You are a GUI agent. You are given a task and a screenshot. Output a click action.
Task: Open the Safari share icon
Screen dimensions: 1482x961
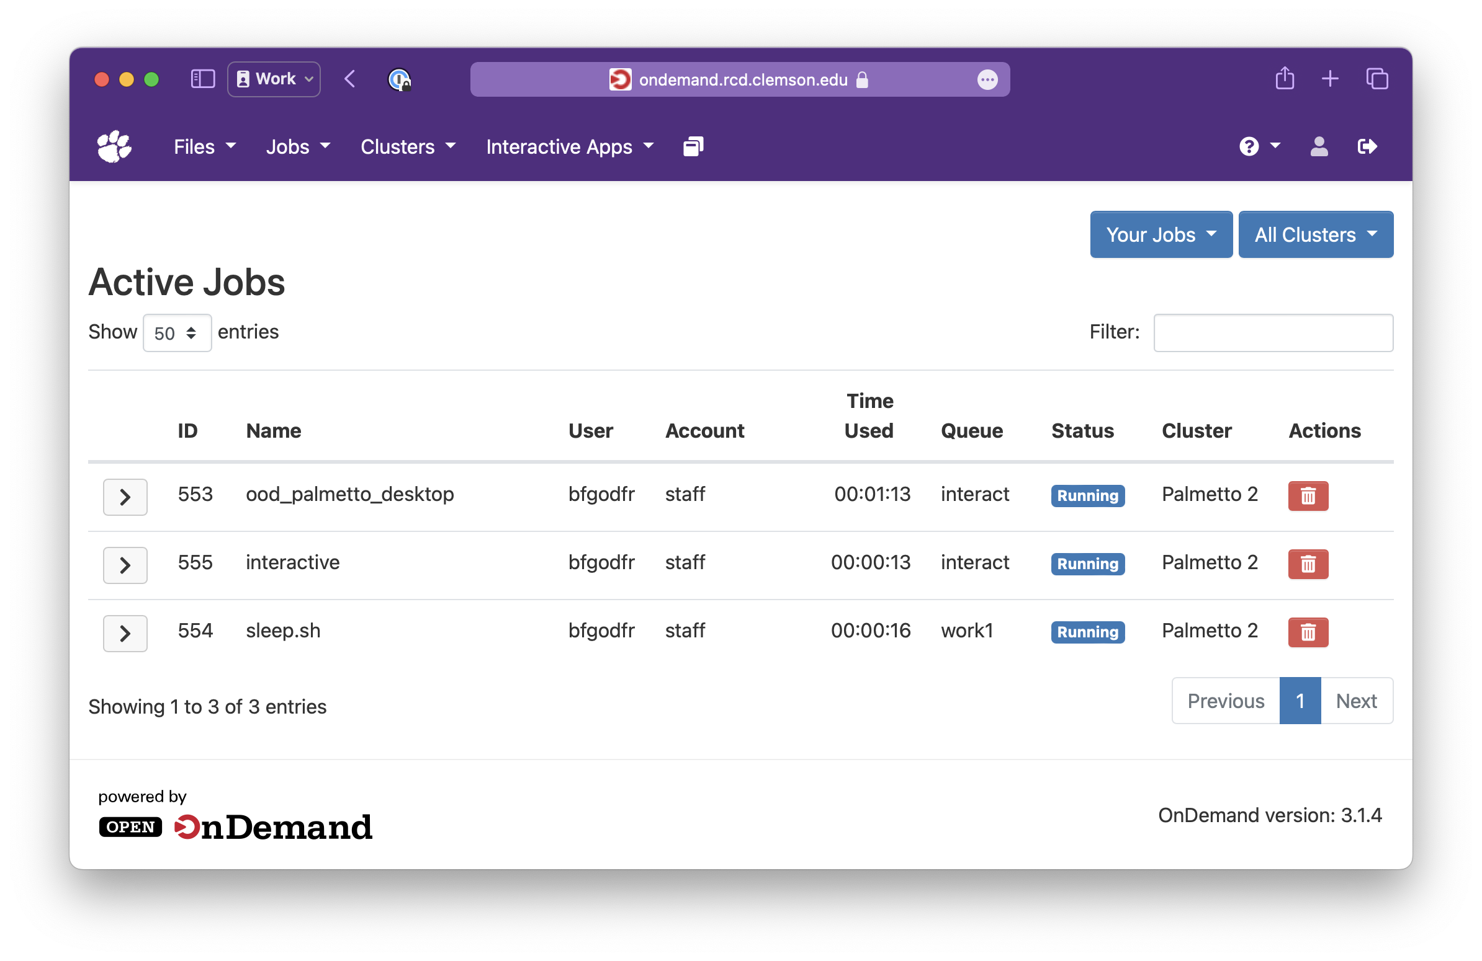pyautogui.click(x=1284, y=78)
